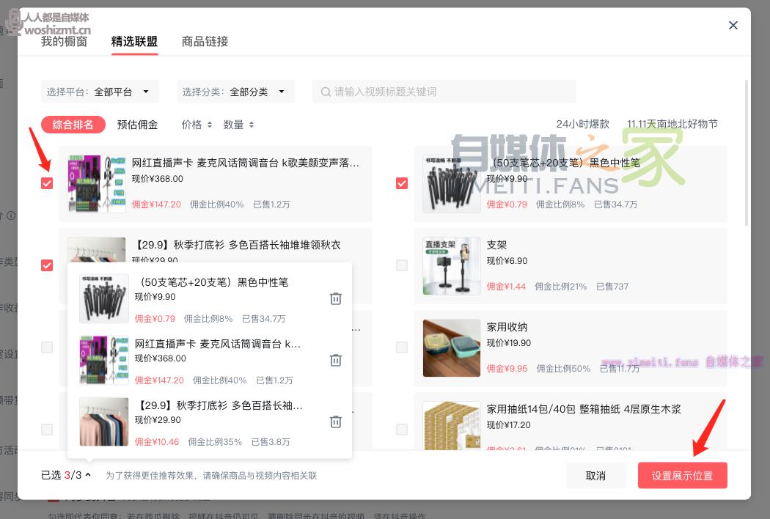Image resolution: width=770 pixels, height=519 pixels.
Task: Uncheck the 黑色中性笔 product checkbox
Action: [402, 183]
